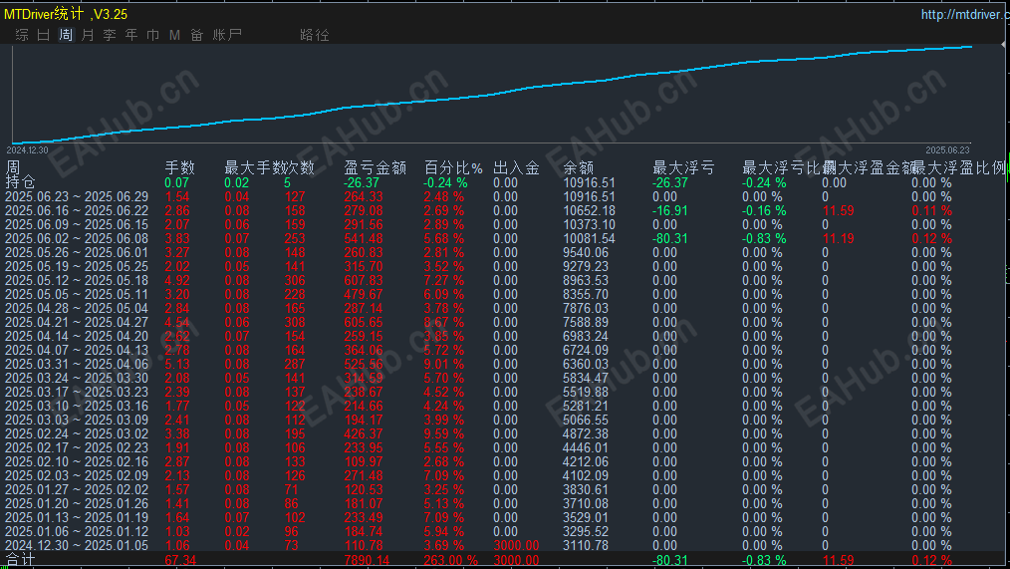Select week row 2025.04.14 ~ 2025.04.20
Screen dimensions: 1010x569
click(77, 337)
